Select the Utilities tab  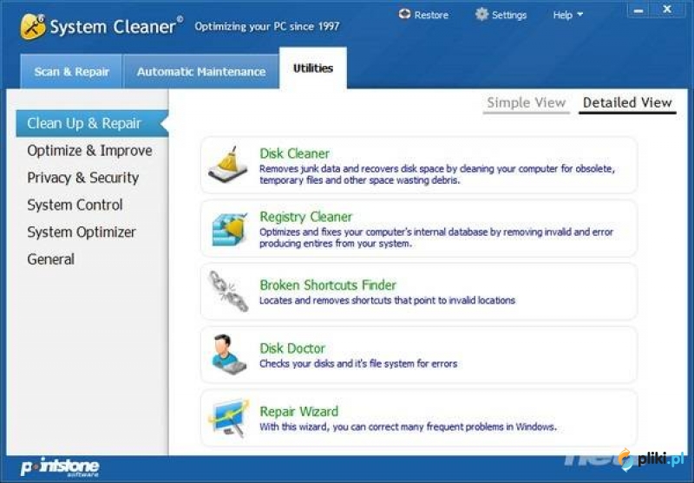(313, 69)
